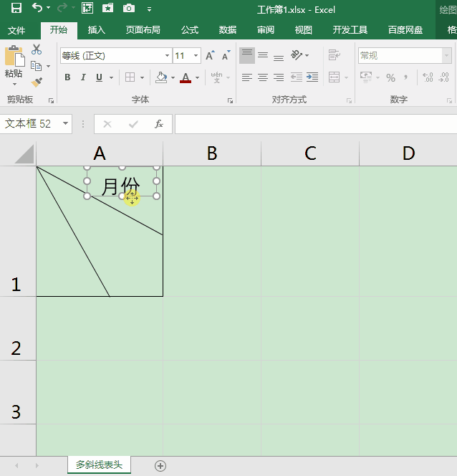Image resolution: width=457 pixels, height=476 pixels.
Task: Click the wén phonetic guide icon
Action: click(x=216, y=77)
